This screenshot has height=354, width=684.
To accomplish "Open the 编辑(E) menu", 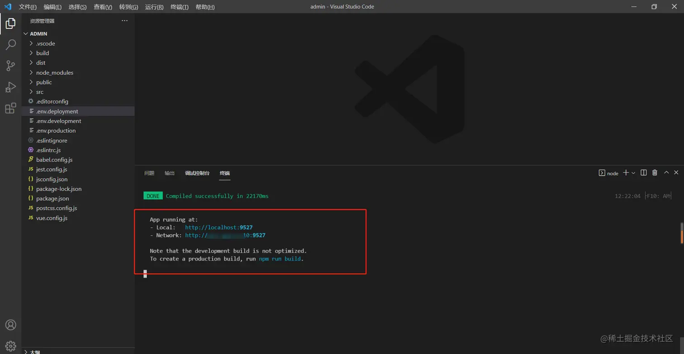I will pos(52,7).
